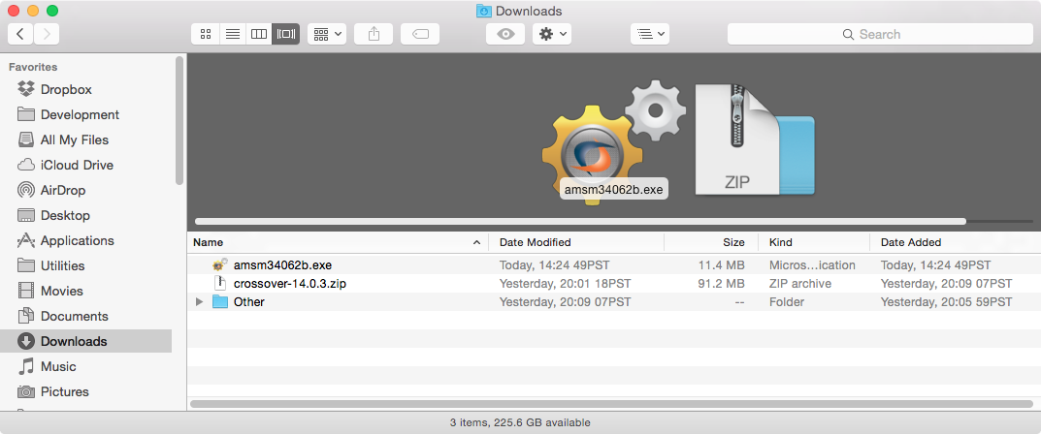Open Music in sidebar
This screenshot has width=1041, height=434.
click(86, 366)
